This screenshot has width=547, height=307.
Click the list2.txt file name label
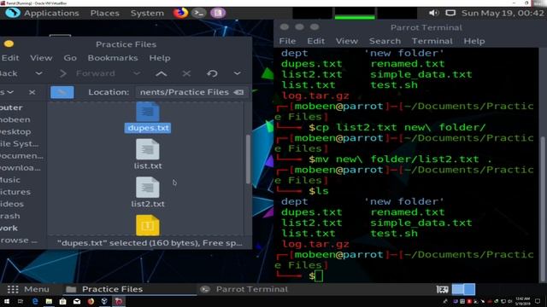pos(148,204)
